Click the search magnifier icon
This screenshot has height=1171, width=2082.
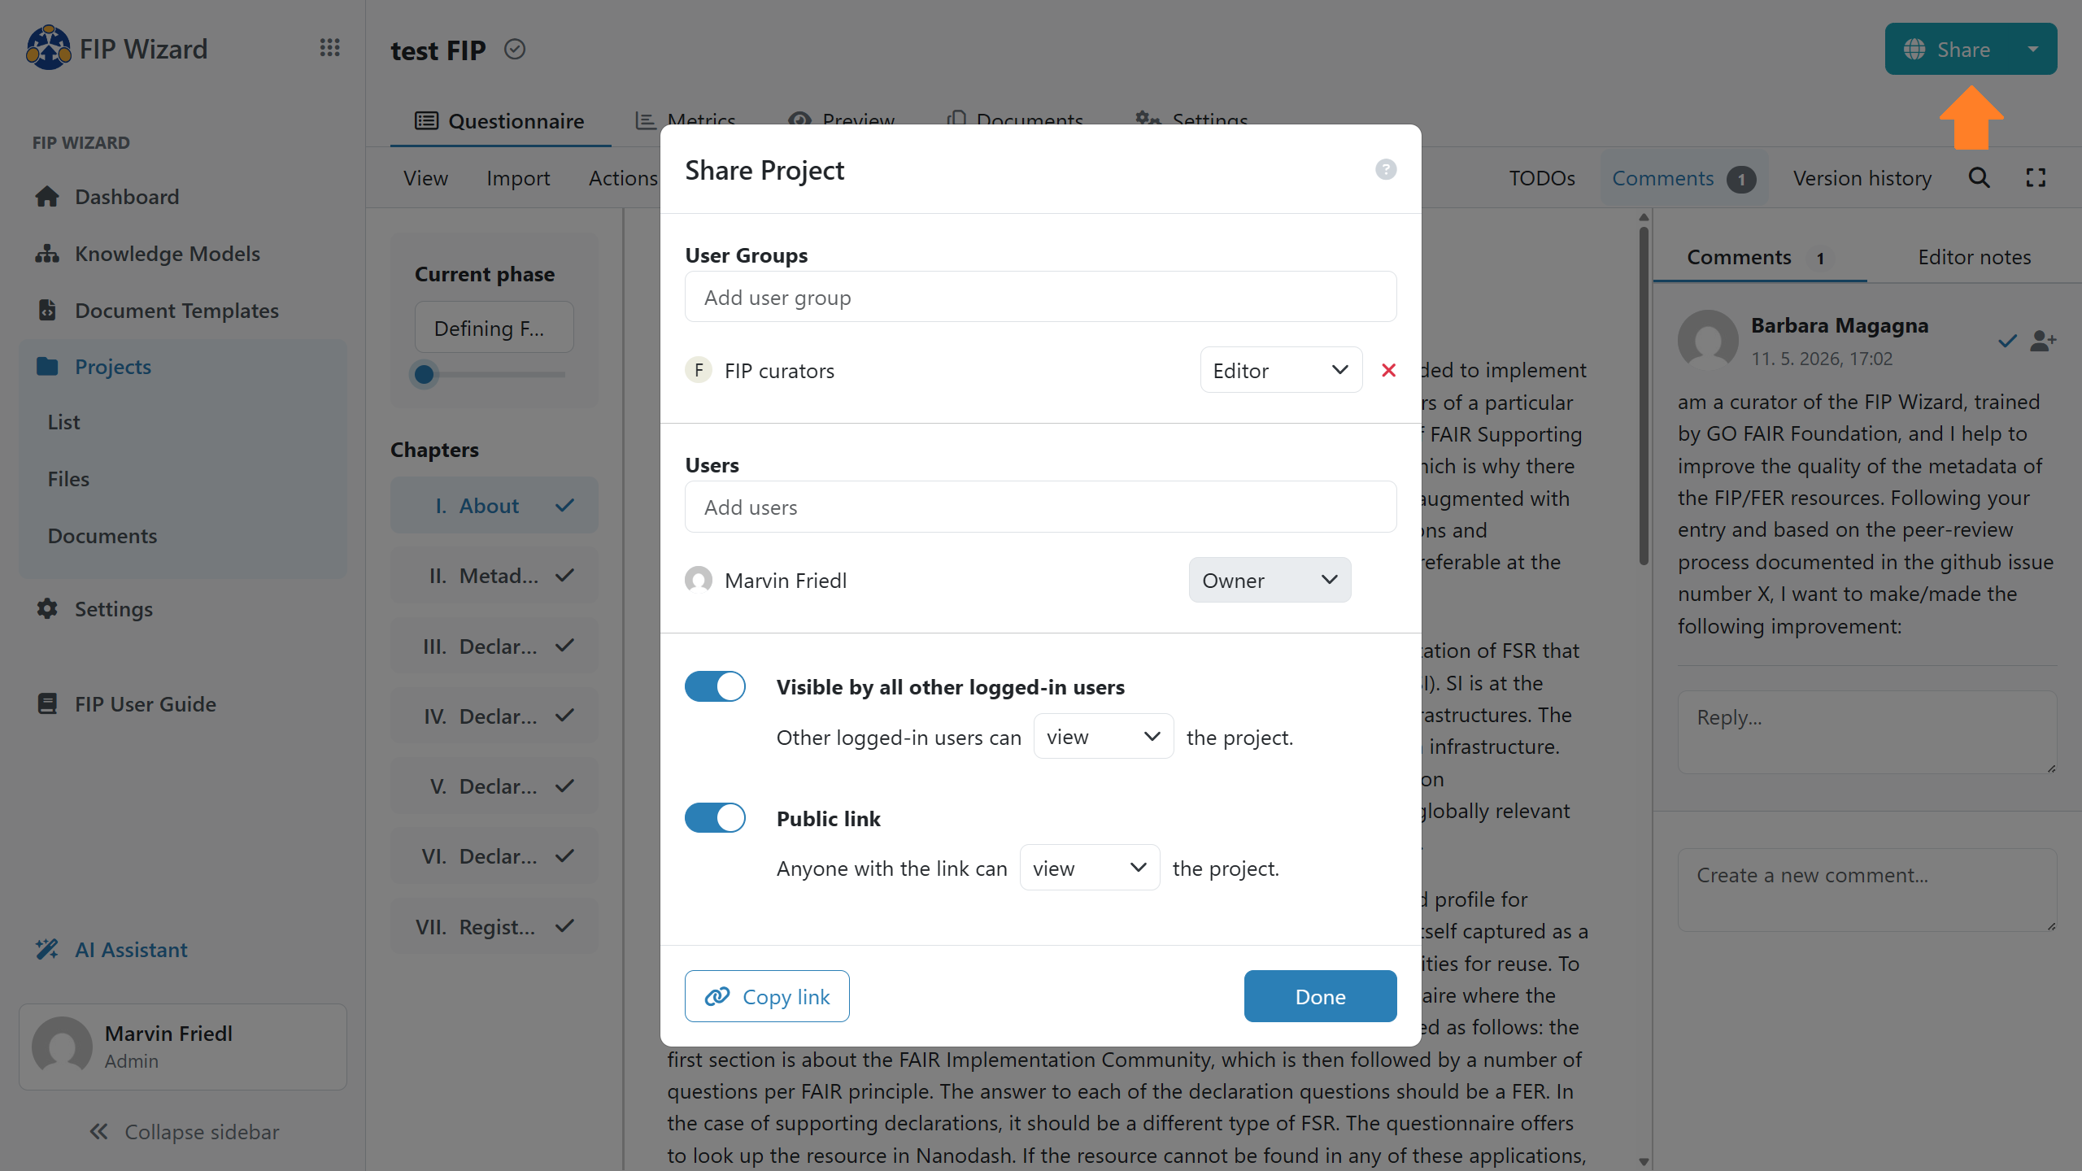coord(1979,178)
